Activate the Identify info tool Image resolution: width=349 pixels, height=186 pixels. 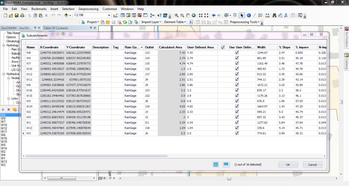pos(249,15)
